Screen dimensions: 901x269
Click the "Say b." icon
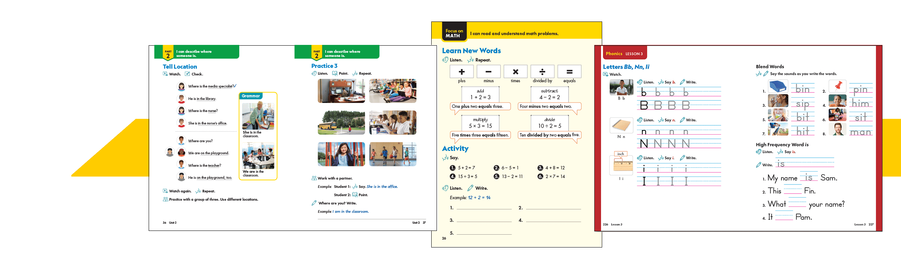click(x=661, y=82)
